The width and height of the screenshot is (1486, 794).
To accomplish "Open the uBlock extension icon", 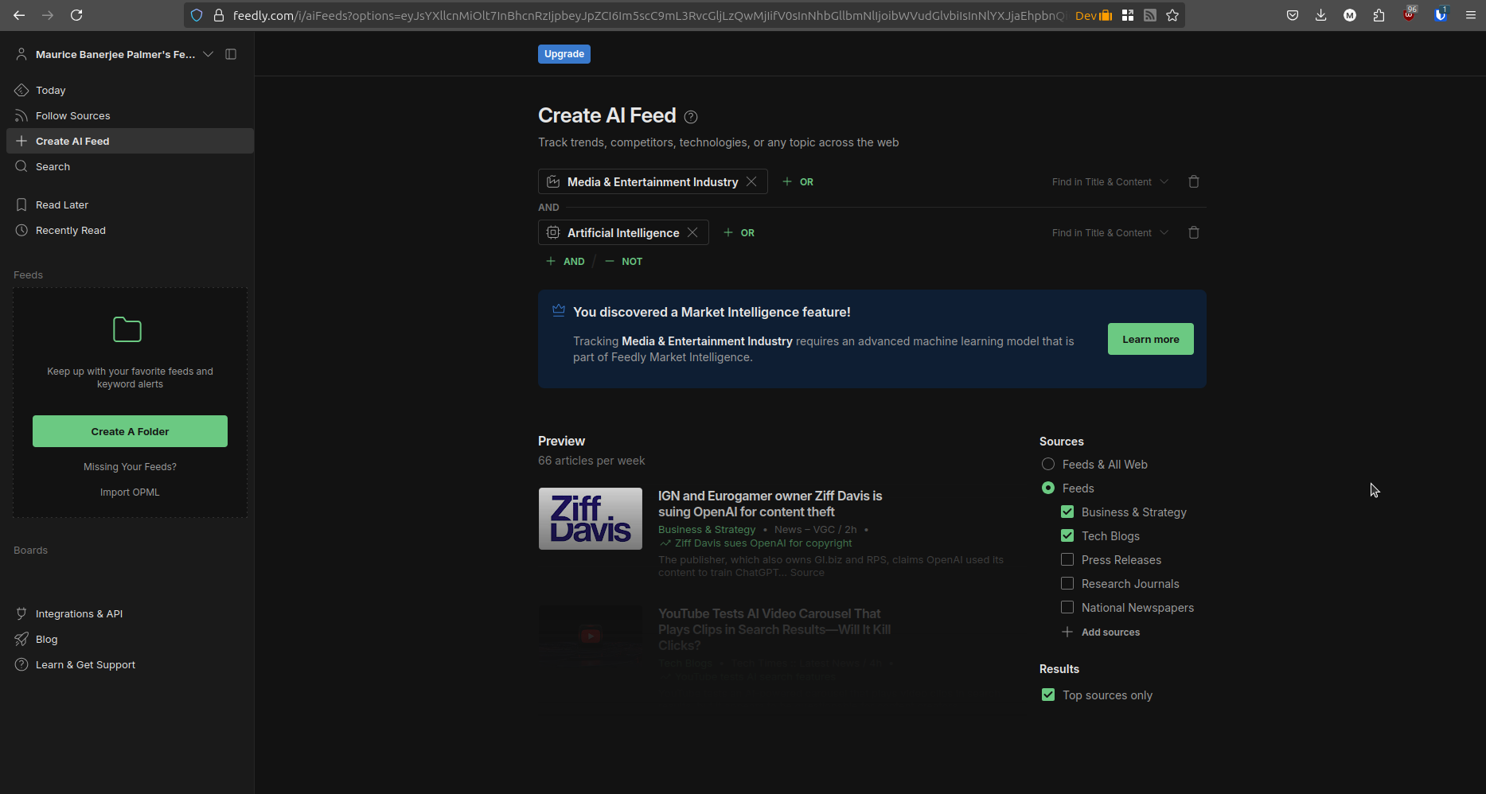I will point(1410,14).
